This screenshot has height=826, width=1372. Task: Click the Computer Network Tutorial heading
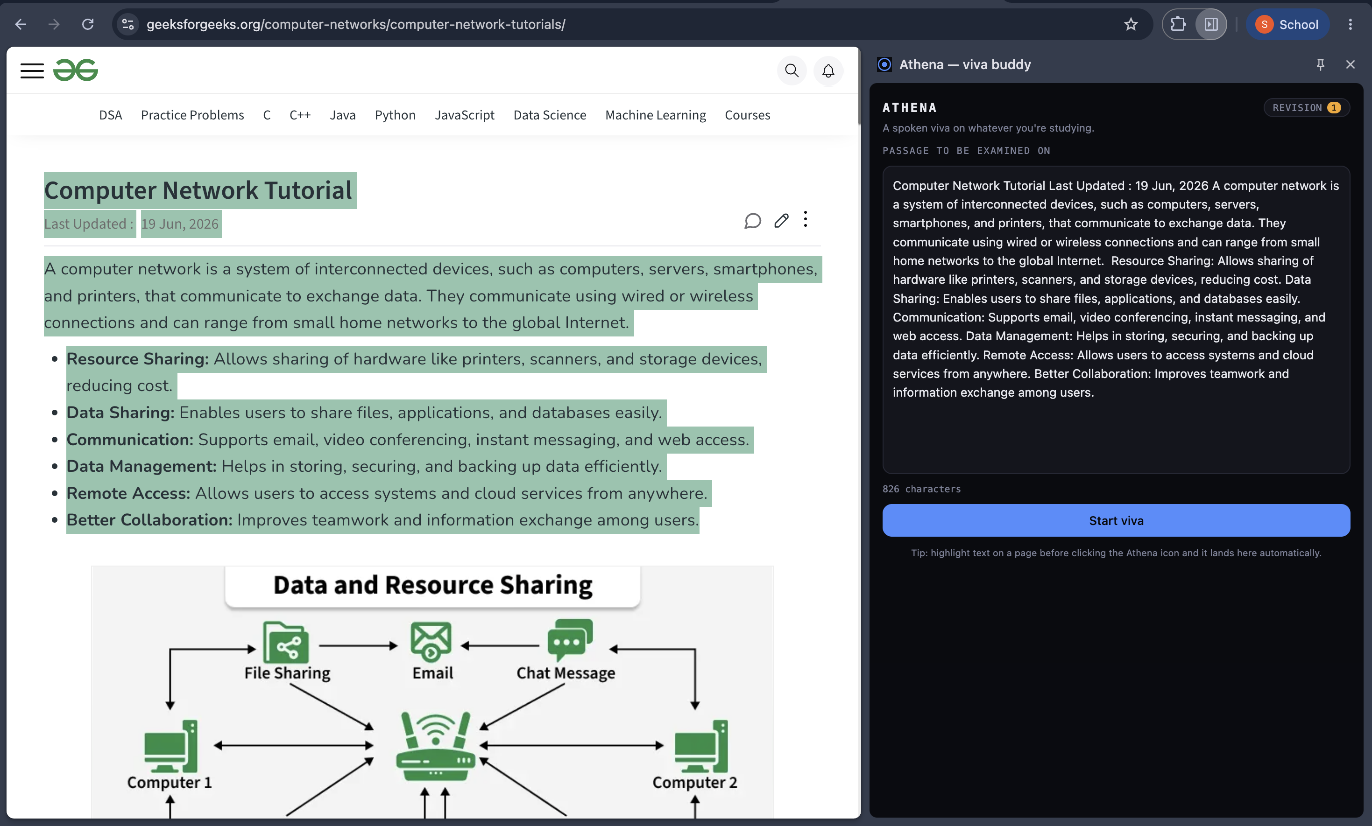198,190
